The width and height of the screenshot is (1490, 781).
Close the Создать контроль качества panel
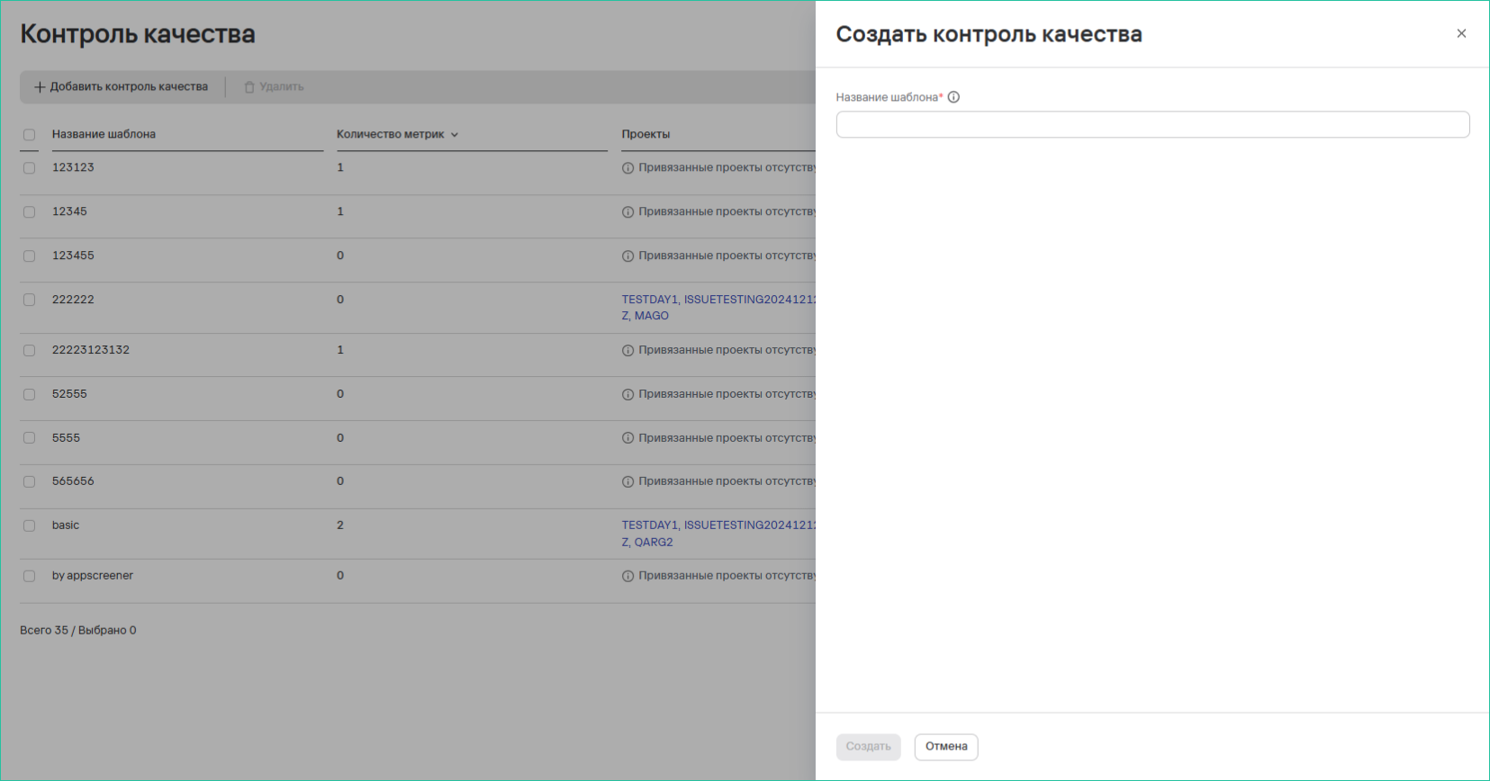pyautogui.click(x=1460, y=34)
